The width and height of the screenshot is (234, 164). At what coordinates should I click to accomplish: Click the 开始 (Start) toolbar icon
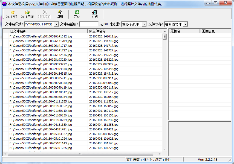[x=77, y=14]
